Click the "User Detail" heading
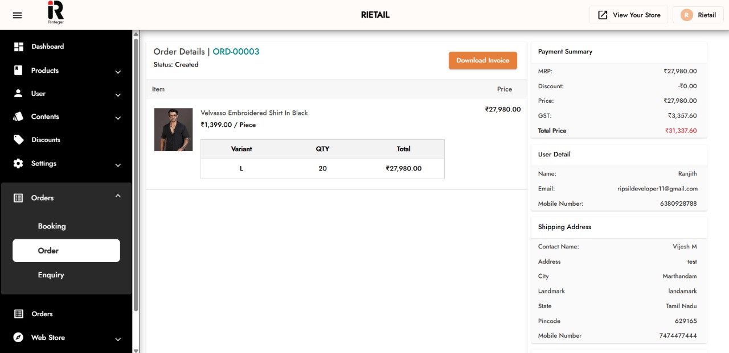Image resolution: width=729 pixels, height=353 pixels. coord(554,155)
